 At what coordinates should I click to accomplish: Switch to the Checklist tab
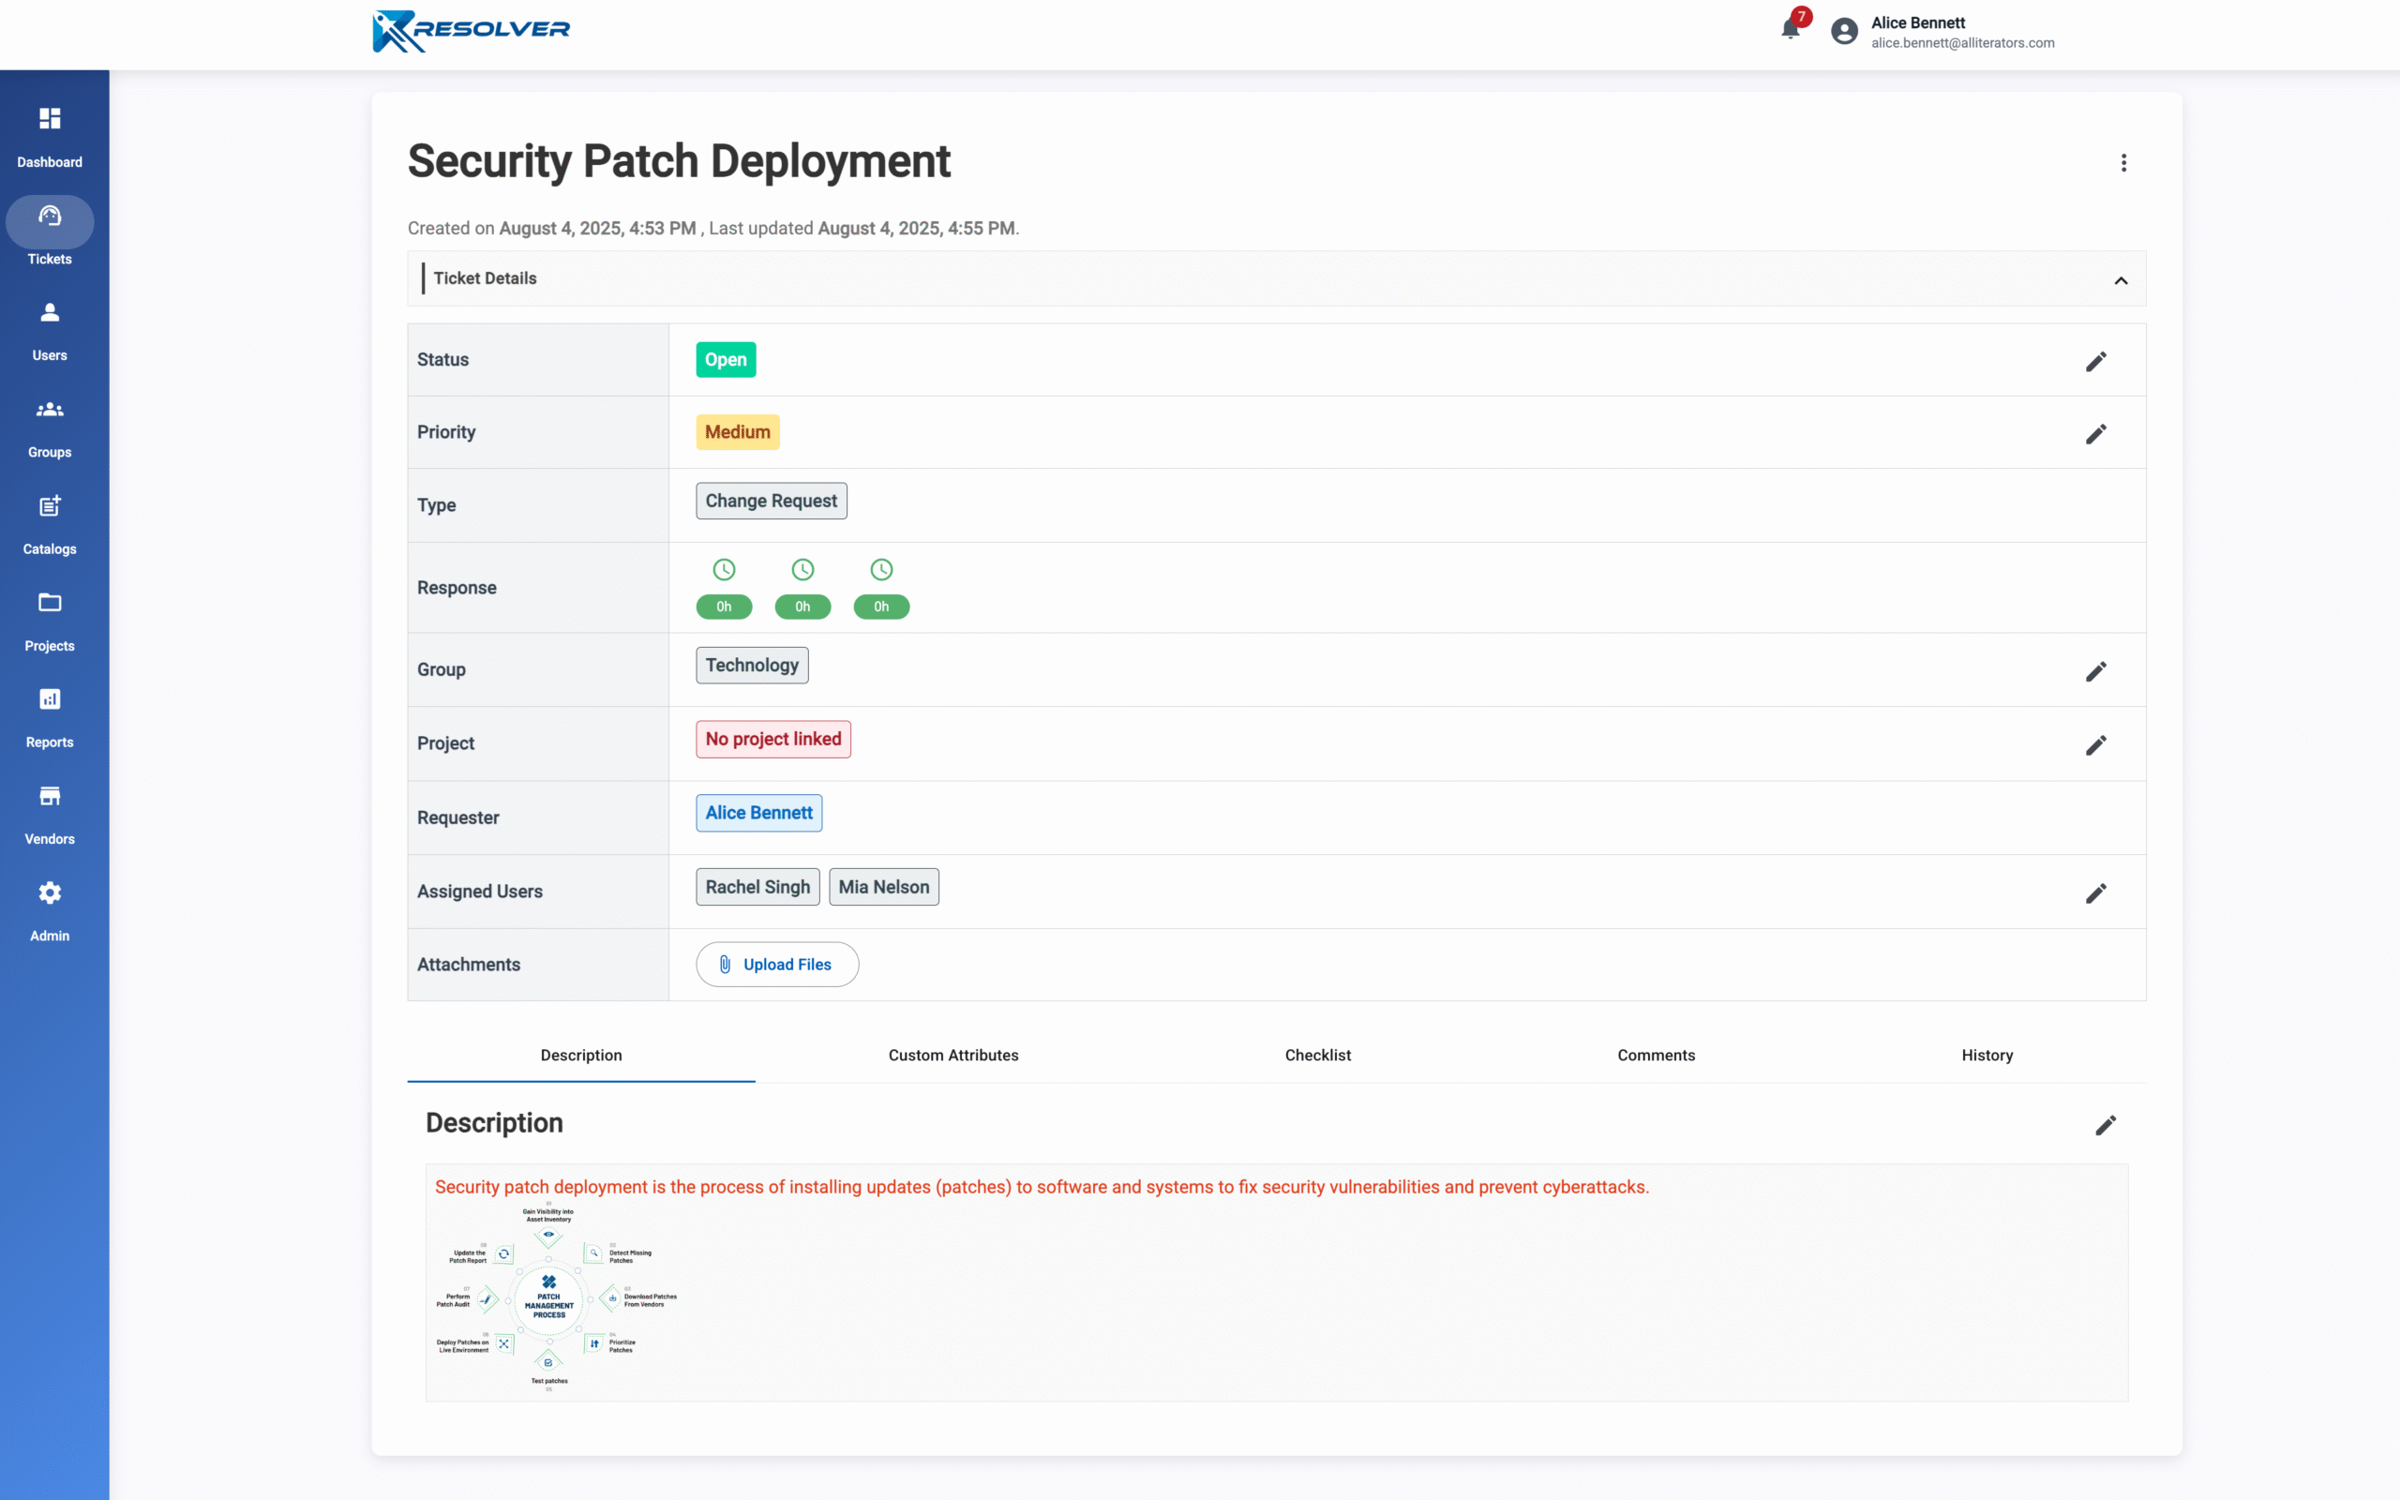pyautogui.click(x=1317, y=1055)
